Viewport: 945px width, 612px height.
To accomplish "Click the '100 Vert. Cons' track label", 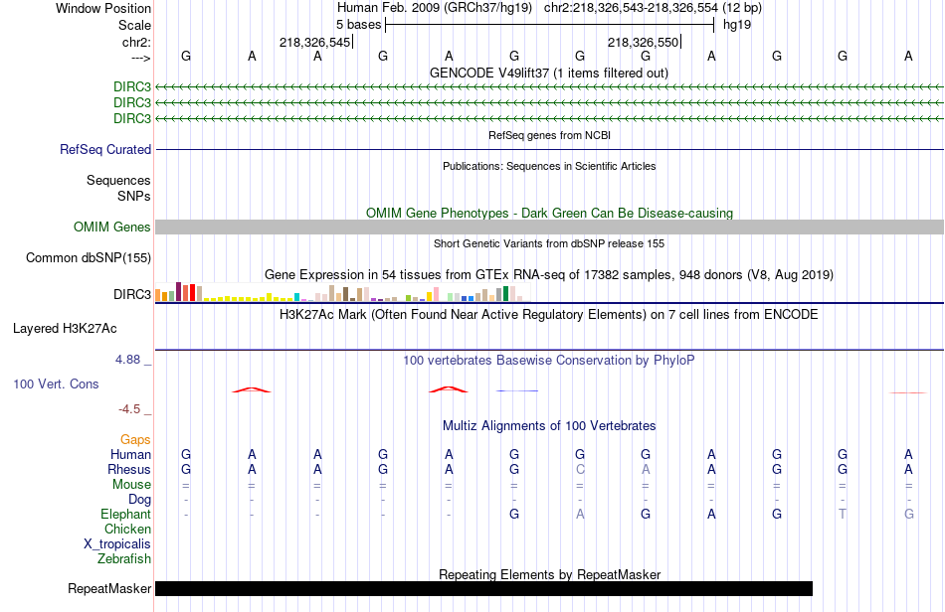I will click(x=56, y=383).
